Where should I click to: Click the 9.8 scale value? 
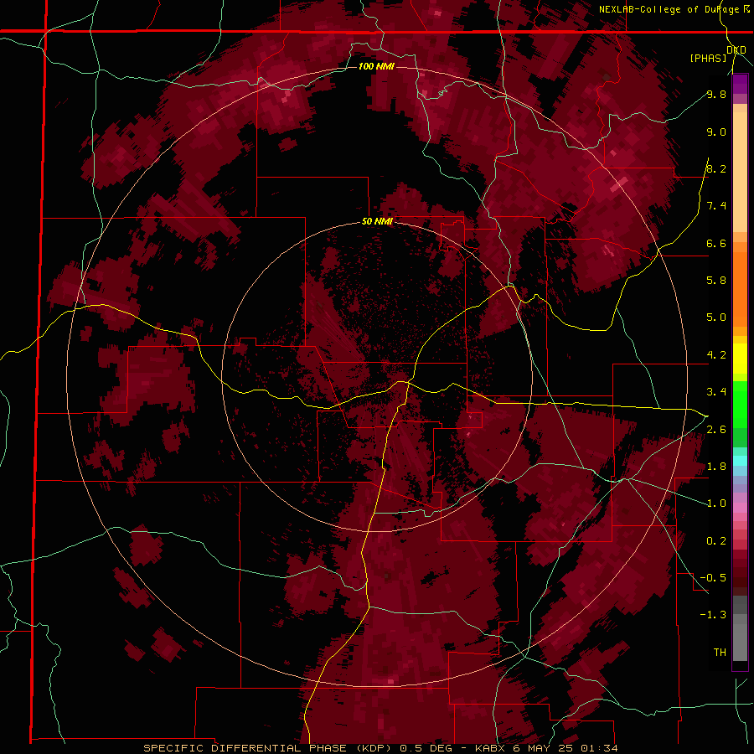pyautogui.click(x=716, y=94)
